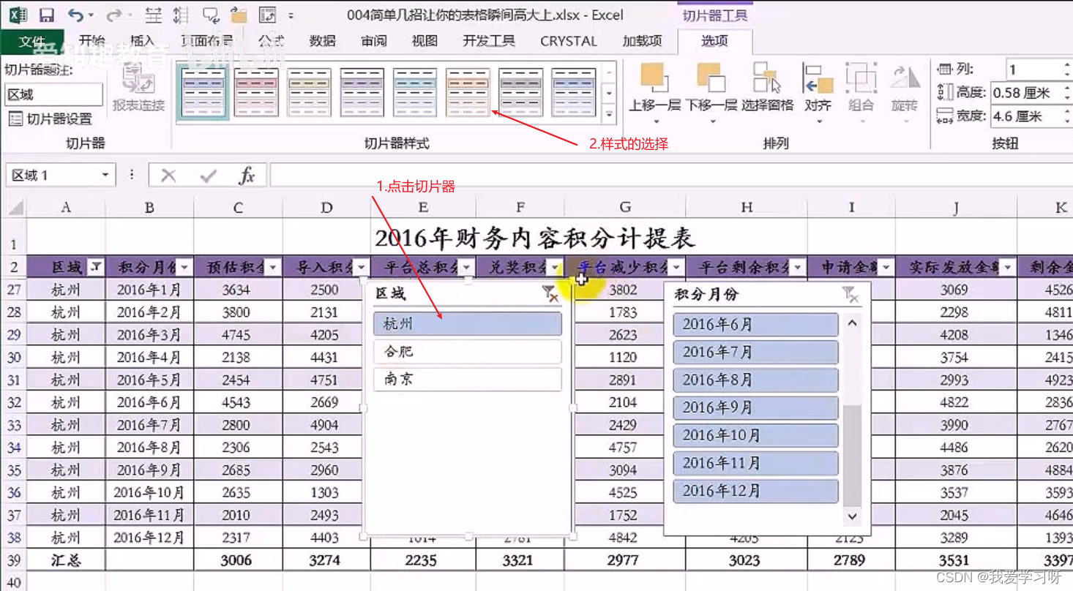
Task: Toggle 杭州 item in 区域 slicer
Action: click(468, 324)
